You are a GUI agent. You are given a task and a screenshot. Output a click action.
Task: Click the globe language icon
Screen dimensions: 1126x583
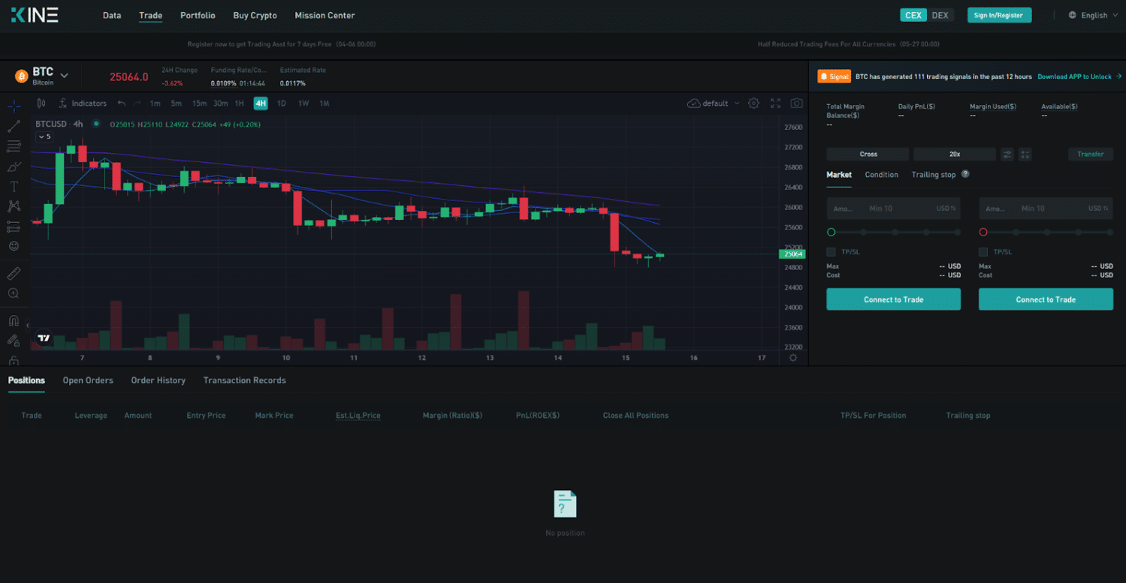1073,15
